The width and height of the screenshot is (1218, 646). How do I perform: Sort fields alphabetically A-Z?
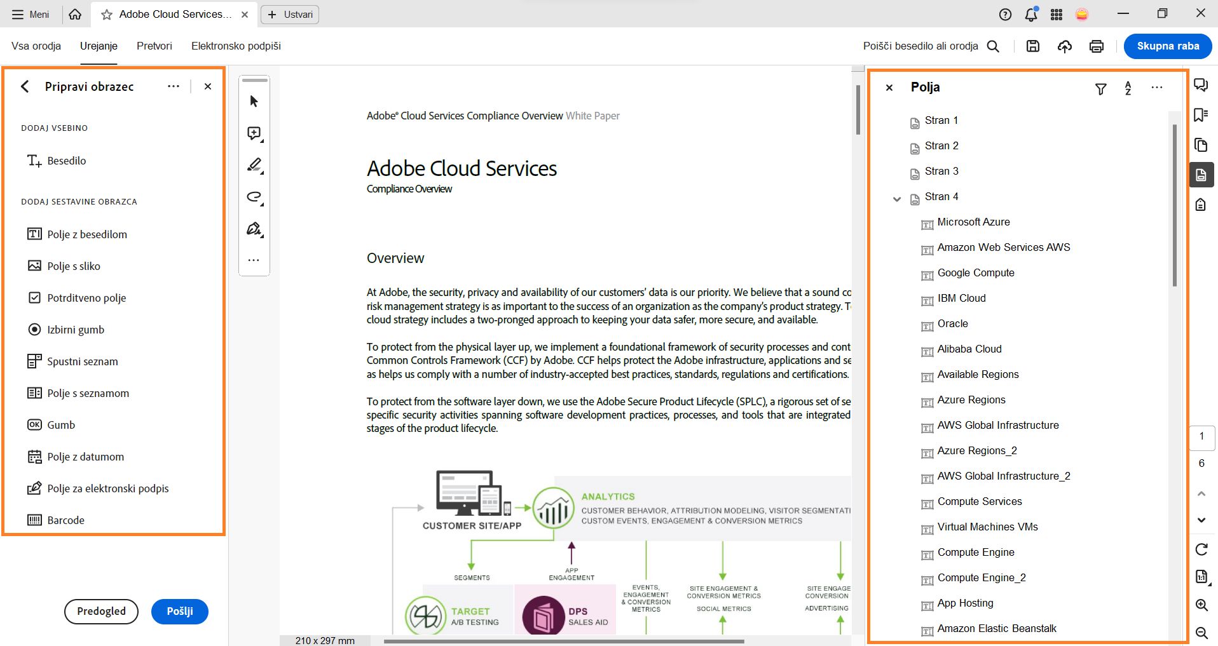click(x=1128, y=88)
